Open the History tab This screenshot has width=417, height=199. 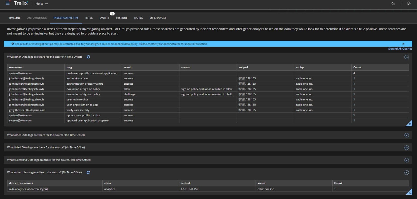click(122, 18)
